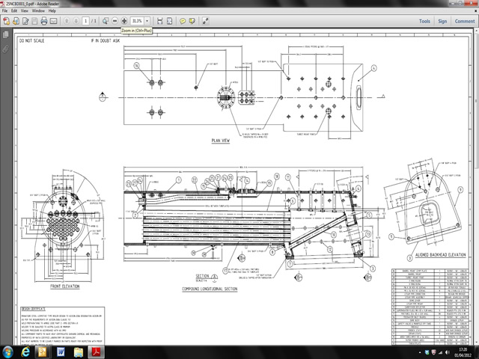Click the fit one full page icon

(x=170, y=22)
